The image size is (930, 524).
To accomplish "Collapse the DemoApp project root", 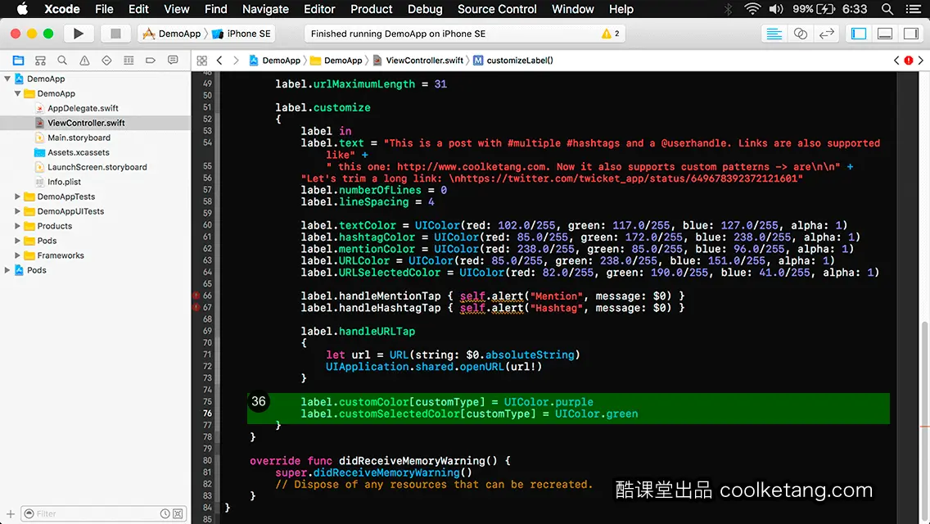I will tap(7, 79).
